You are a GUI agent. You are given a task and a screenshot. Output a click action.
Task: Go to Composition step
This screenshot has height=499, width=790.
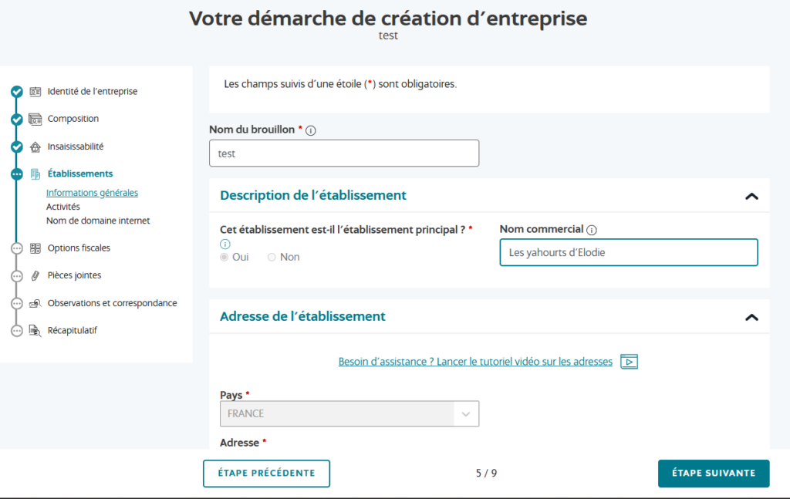pos(73,119)
